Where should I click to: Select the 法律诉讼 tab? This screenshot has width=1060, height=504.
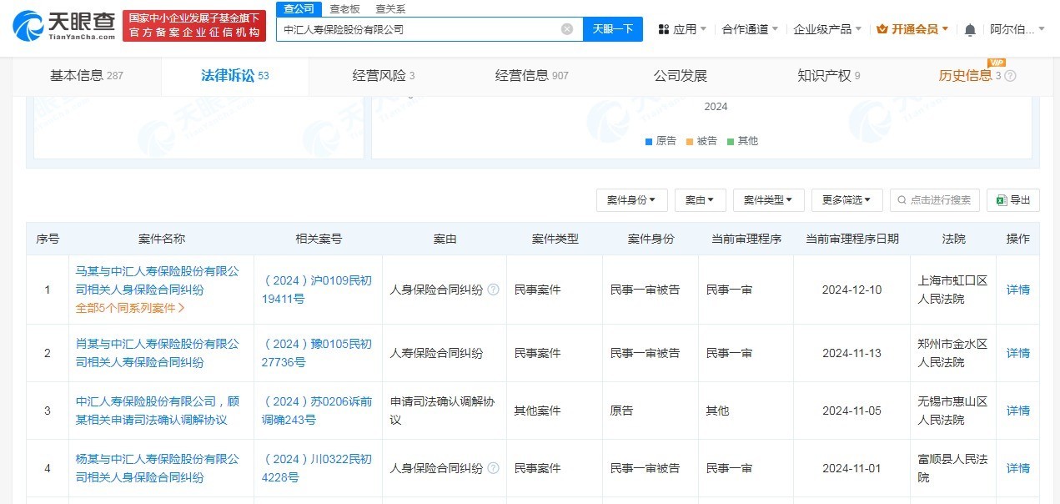pyautogui.click(x=235, y=76)
